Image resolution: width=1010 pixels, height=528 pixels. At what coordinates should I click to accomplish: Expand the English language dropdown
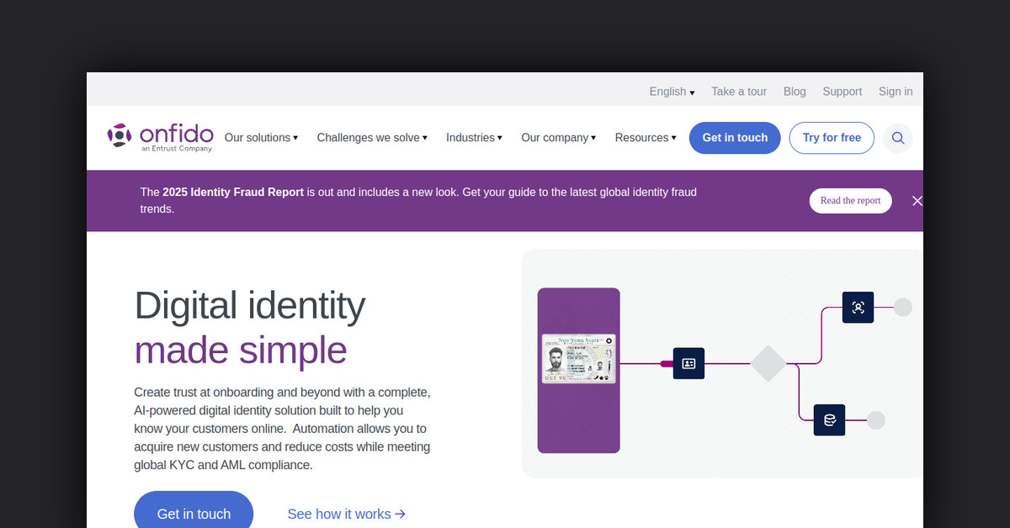[672, 92]
